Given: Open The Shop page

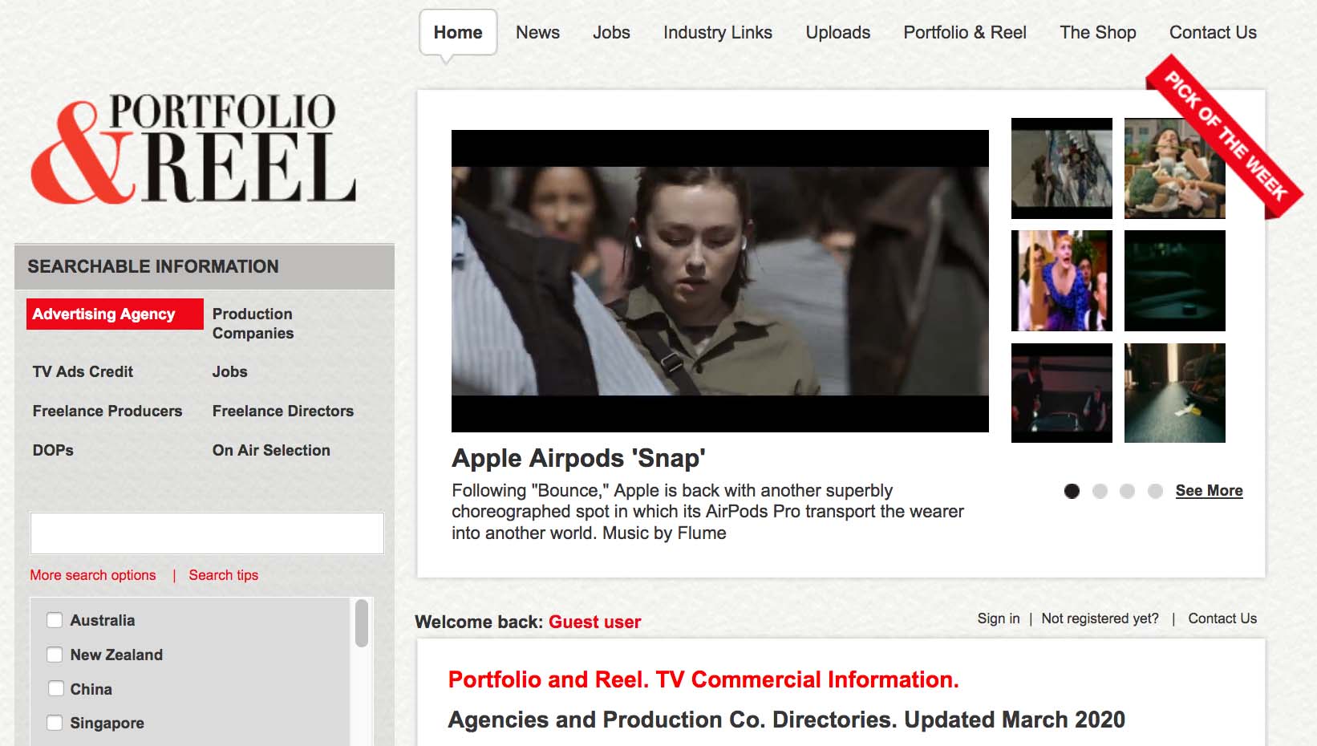Looking at the screenshot, I should 1098,33.
